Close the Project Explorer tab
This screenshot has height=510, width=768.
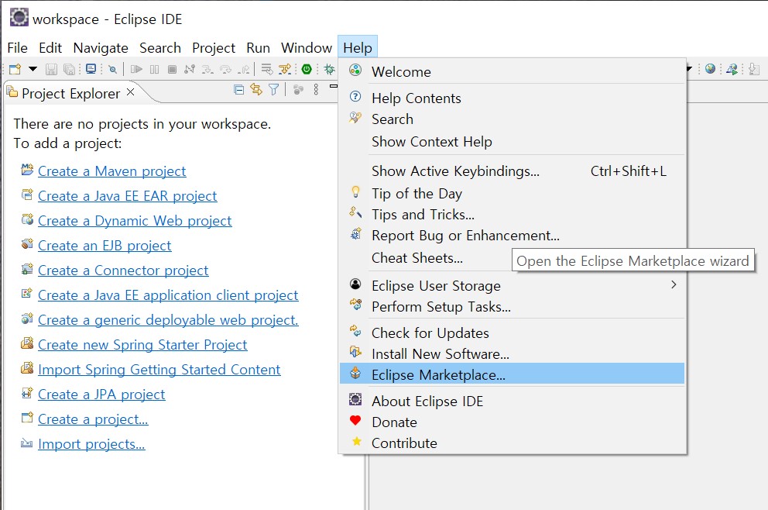point(130,92)
